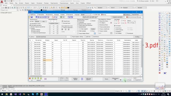Screen dimensions: 171x96
Task: Select the Полный поиск radio button
Action: tap(62, 21)
